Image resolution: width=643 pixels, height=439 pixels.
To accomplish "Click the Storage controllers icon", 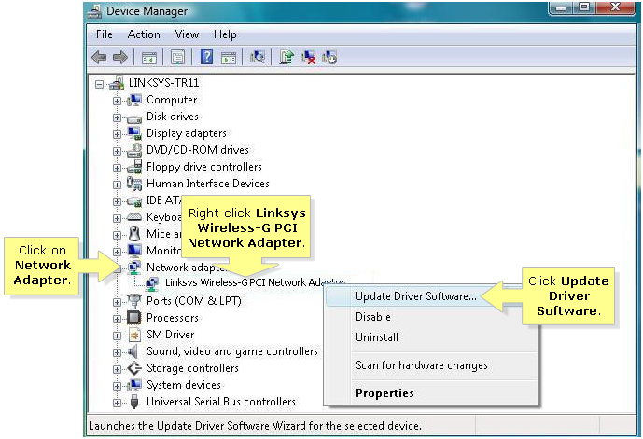I will point(134,368).
